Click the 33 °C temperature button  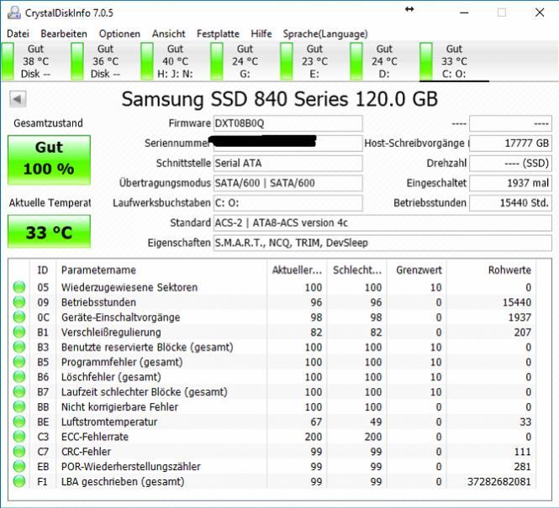tap(50, 232)
